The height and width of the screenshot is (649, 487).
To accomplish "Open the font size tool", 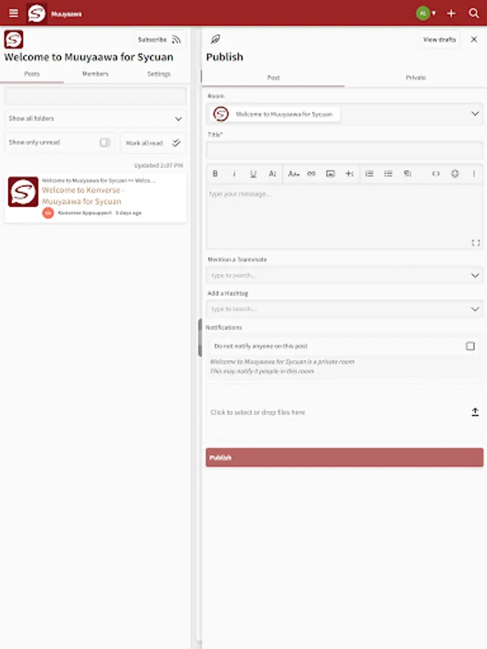I will [x=272, y=173].
